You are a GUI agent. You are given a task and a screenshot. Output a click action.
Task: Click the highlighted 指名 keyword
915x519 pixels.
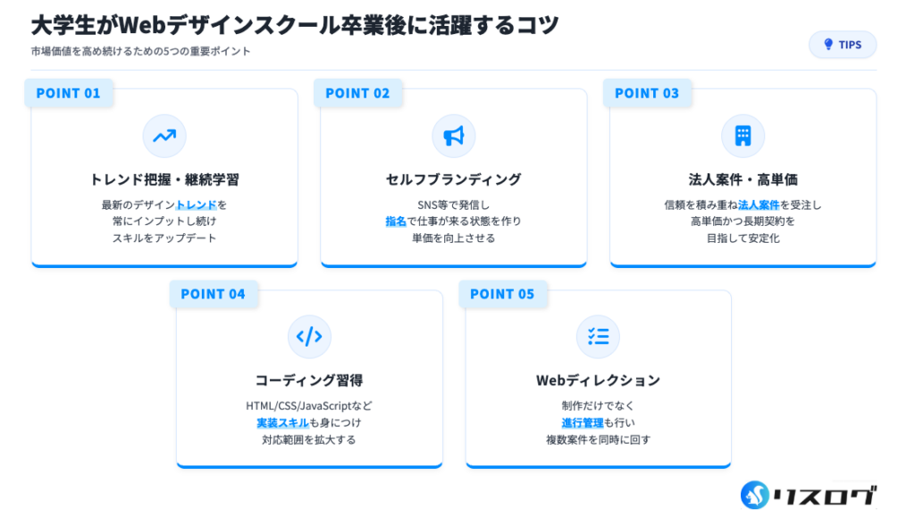pyautogui.click(x=396, y=221)
